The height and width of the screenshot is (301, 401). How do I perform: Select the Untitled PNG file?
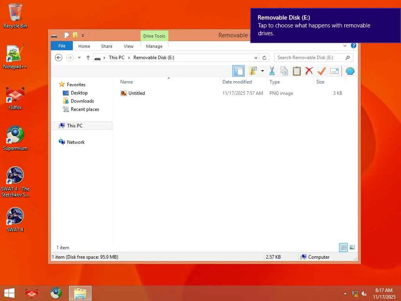pyautogui.click(x=133, y=93)
